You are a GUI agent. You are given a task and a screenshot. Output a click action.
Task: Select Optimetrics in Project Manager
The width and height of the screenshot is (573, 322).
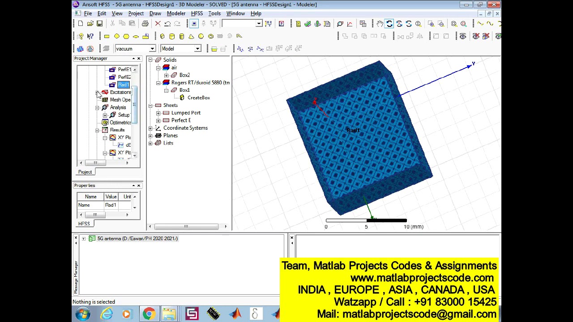120,123
